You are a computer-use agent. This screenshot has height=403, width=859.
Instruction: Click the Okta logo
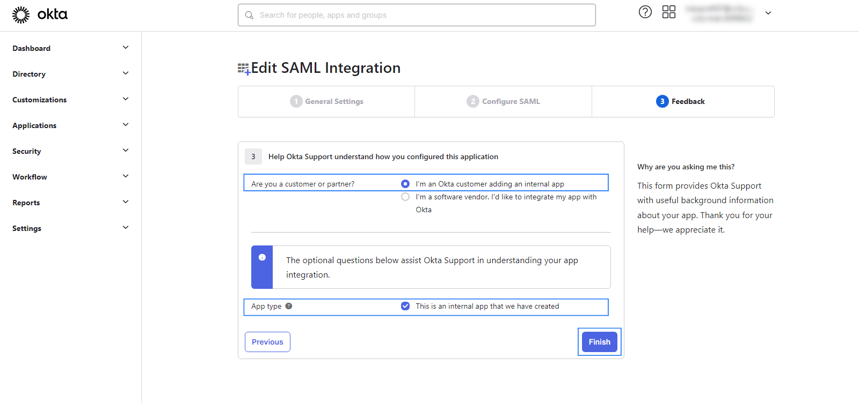pos(40,14)
